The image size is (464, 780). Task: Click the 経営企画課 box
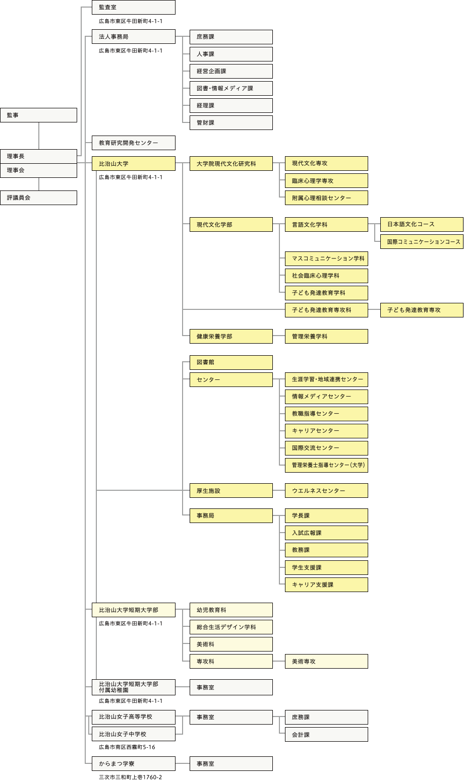click(x=231, y=71)
